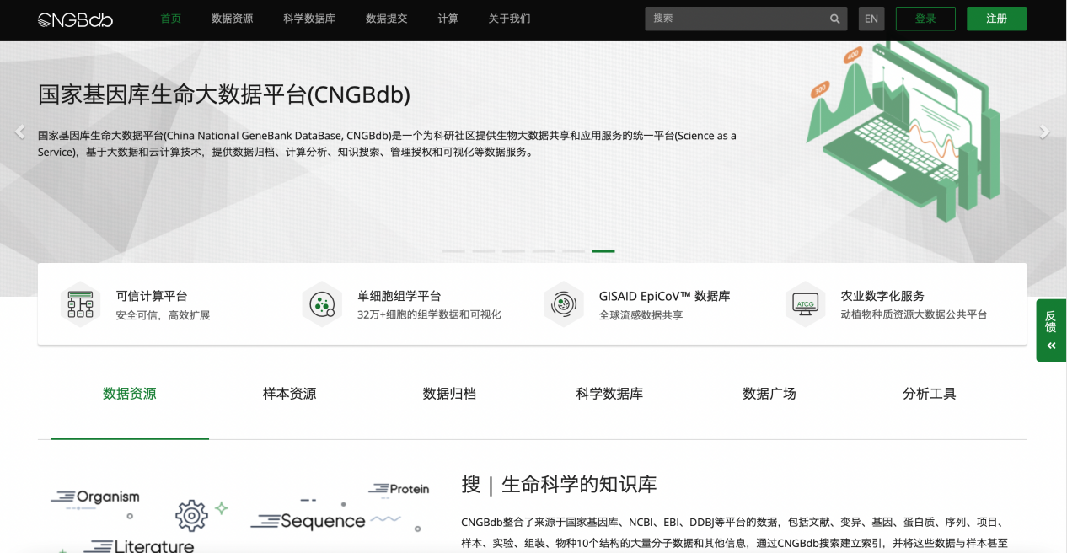Click the 动植物种质资源大数据公共平台 subtitle

click(x=914, y=315)
